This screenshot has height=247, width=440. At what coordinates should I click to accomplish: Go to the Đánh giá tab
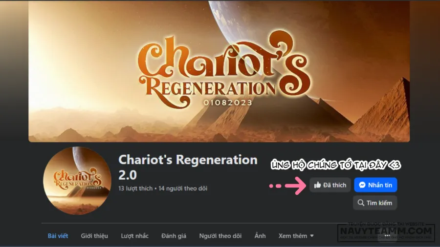174,236
